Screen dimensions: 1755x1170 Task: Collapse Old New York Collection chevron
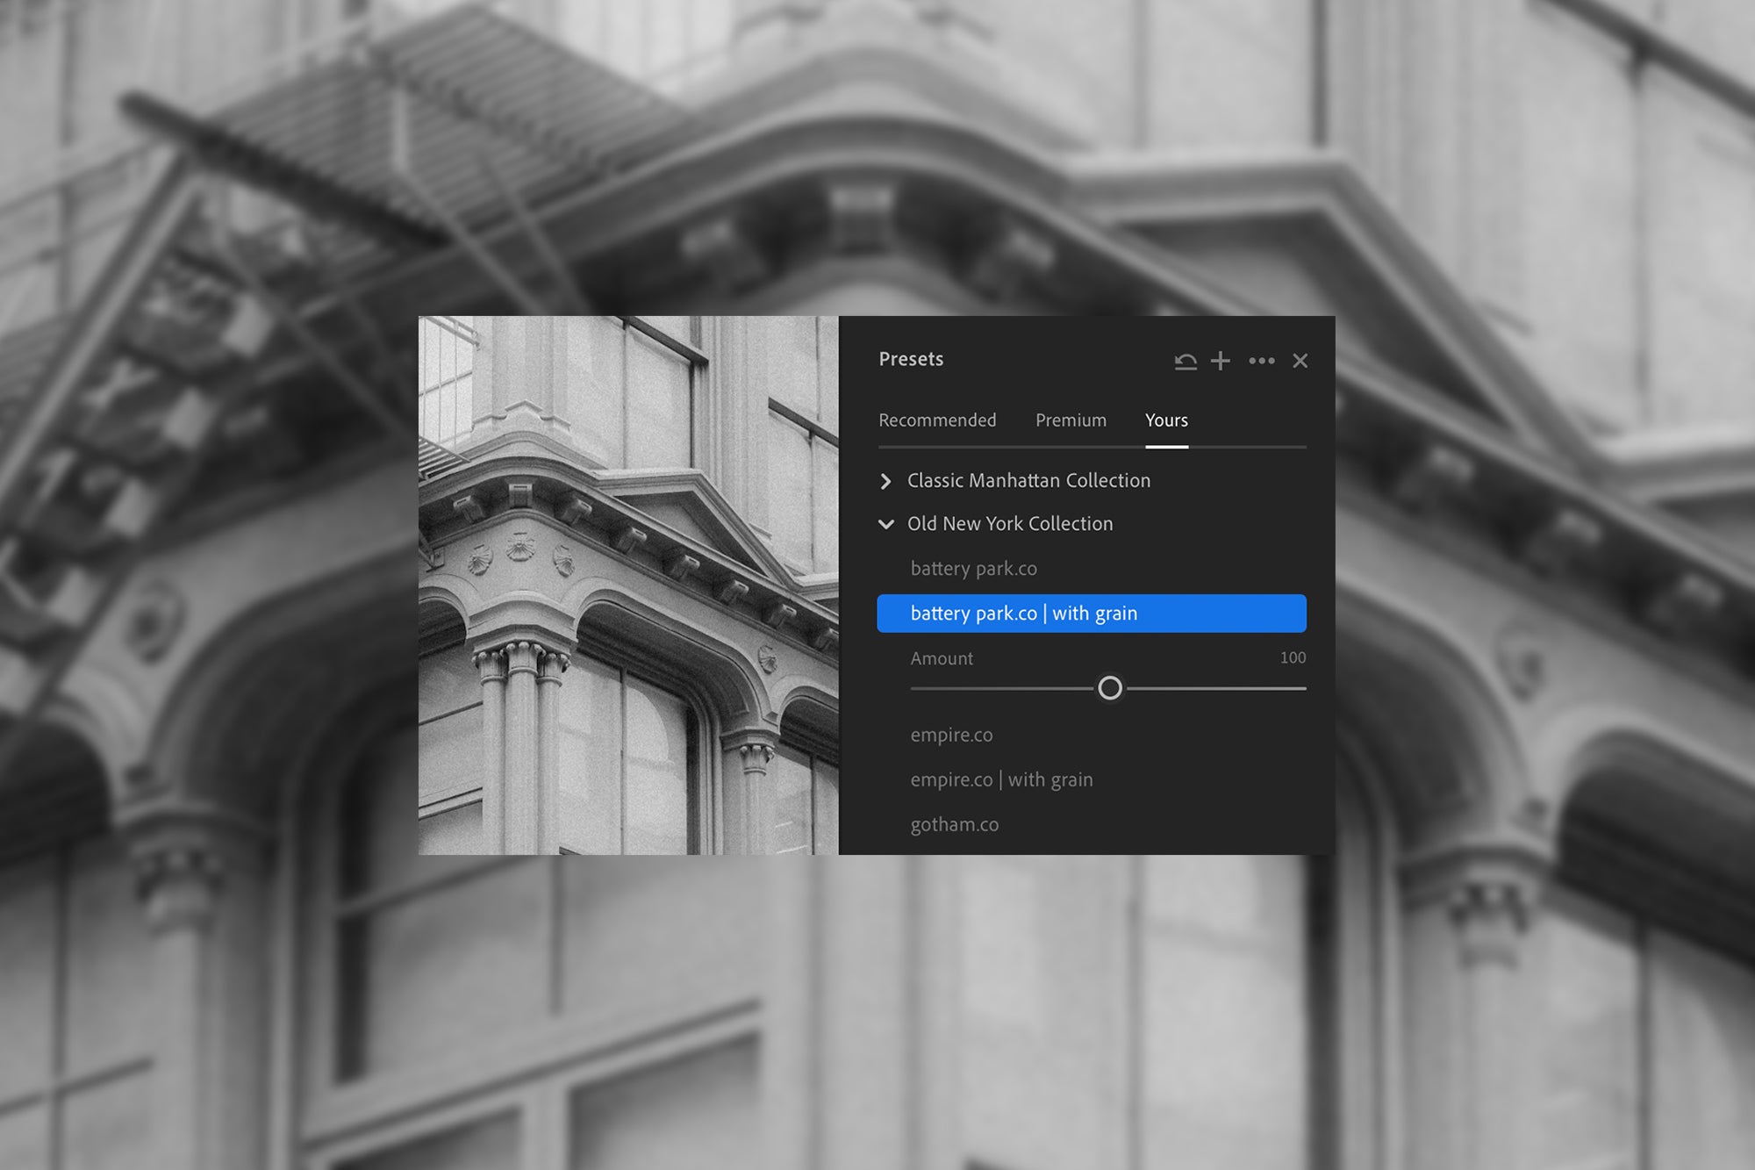pos(885,524)
